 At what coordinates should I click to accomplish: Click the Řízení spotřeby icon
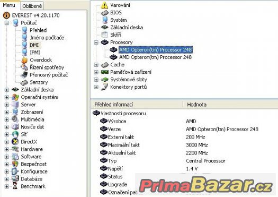point(24,67)
